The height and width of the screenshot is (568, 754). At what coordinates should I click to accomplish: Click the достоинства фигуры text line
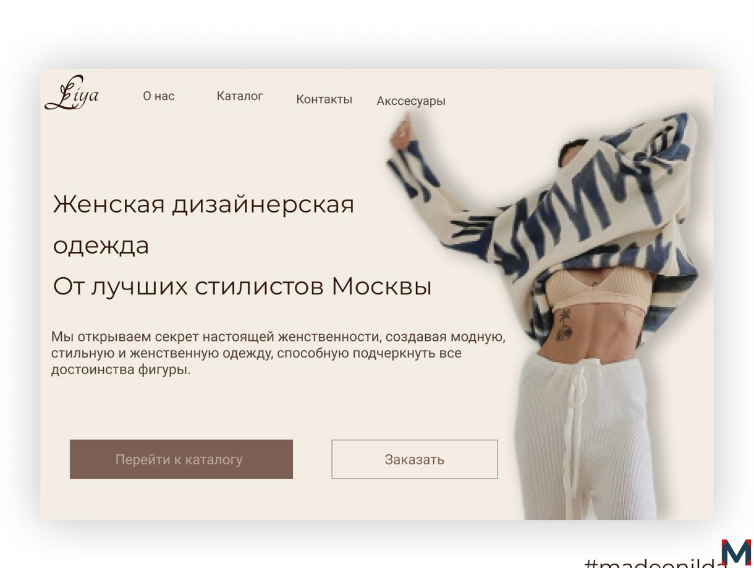coord(121,370)
